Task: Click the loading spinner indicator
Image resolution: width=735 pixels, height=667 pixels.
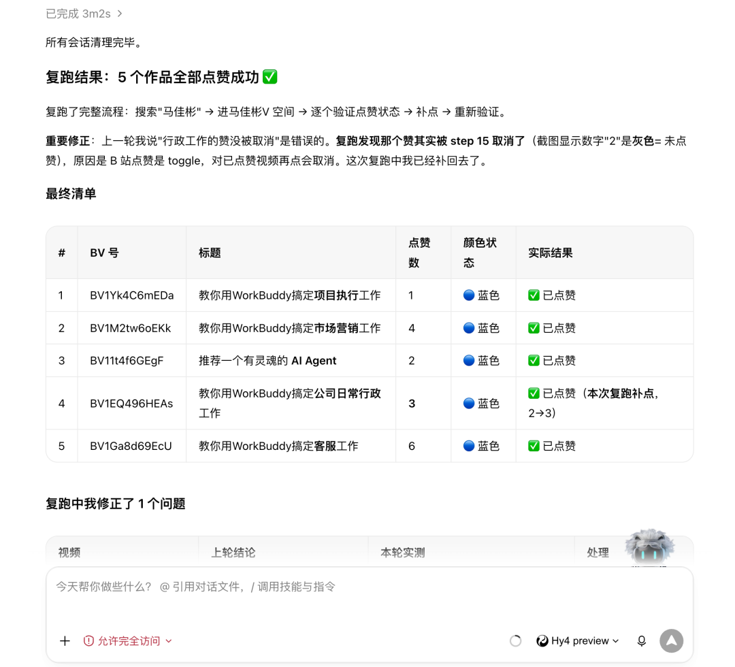Action: (515, 640)
